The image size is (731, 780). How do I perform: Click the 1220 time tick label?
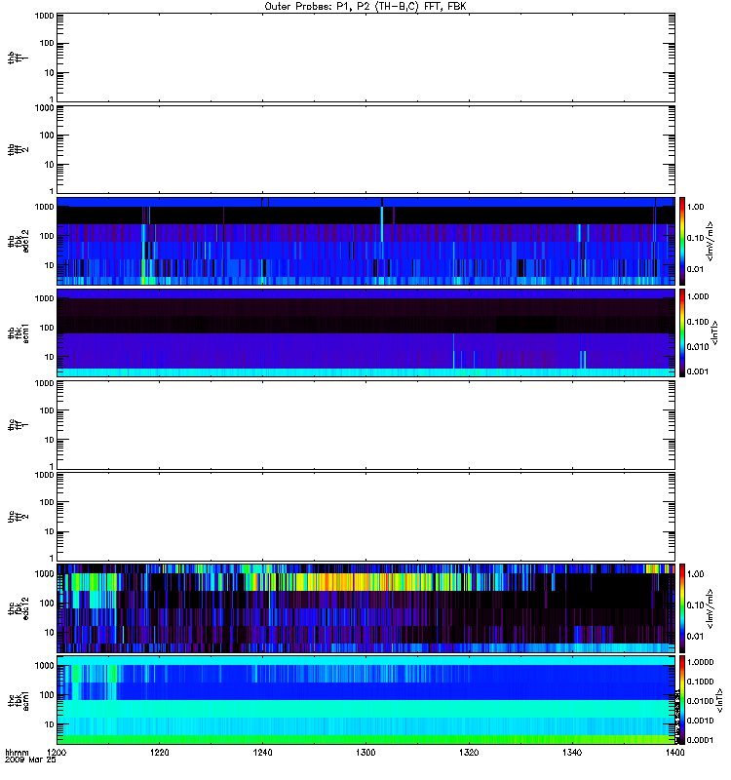tap(159, 752)
